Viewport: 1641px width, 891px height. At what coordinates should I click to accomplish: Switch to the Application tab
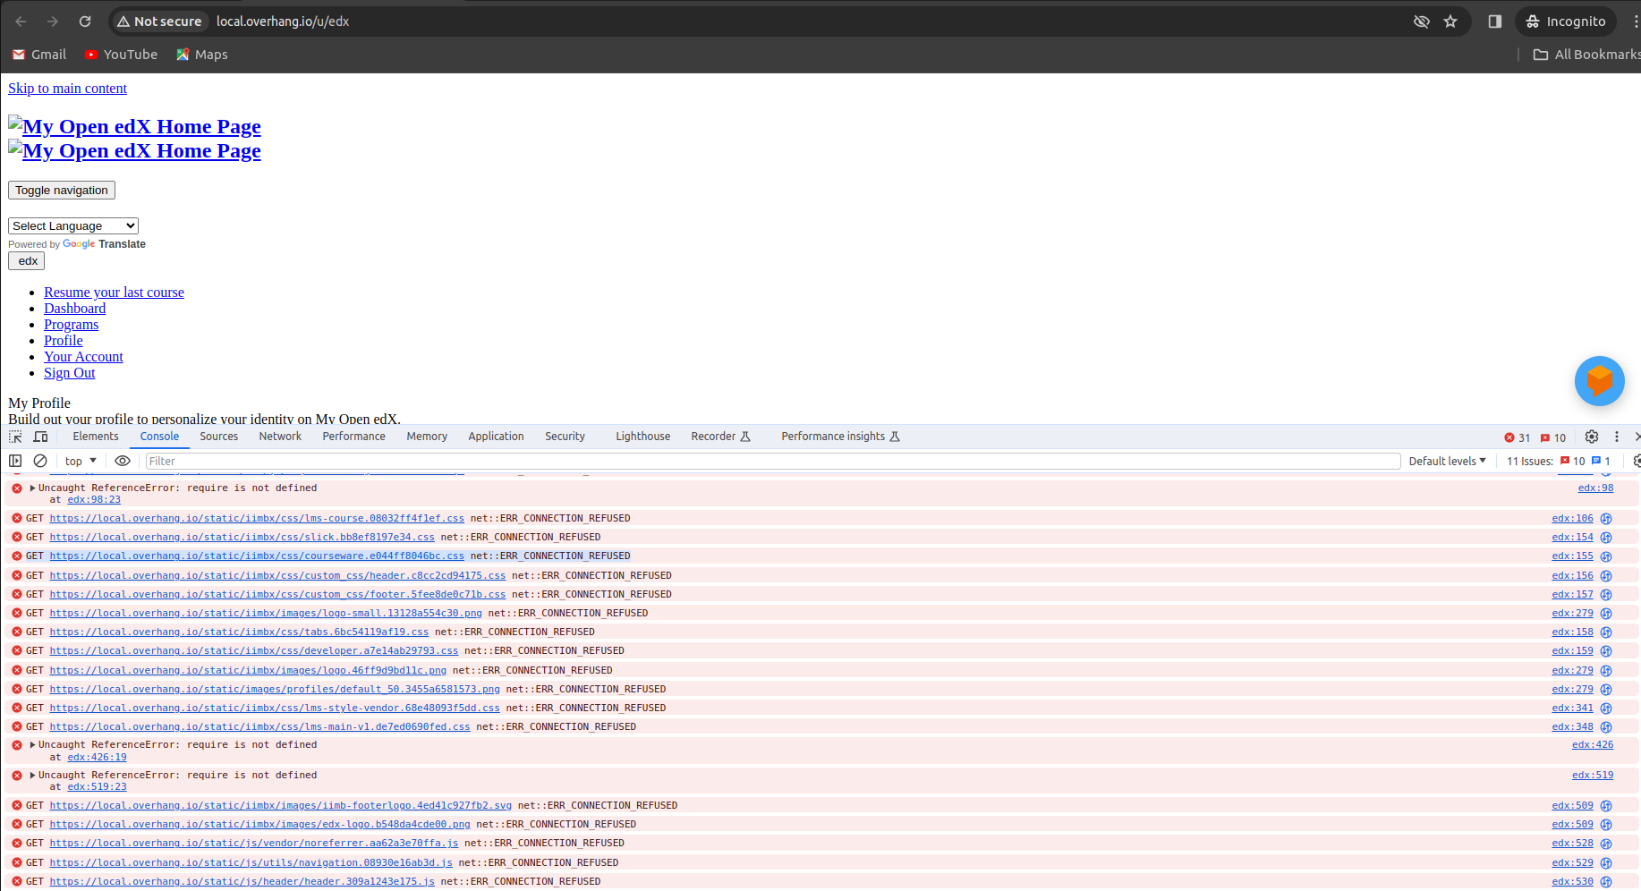click(496, 437)
